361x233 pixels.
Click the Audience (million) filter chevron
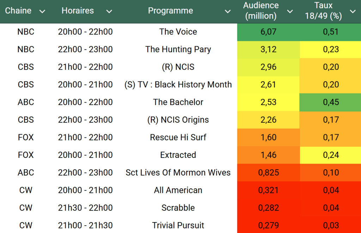290,12
